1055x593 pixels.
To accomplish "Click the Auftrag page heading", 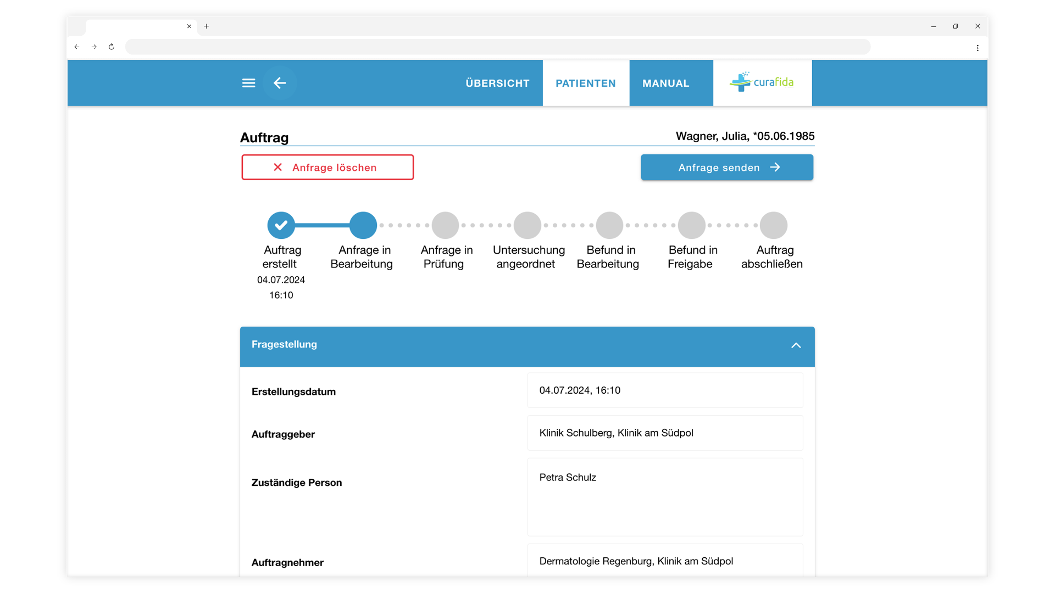I will [264, 137].
